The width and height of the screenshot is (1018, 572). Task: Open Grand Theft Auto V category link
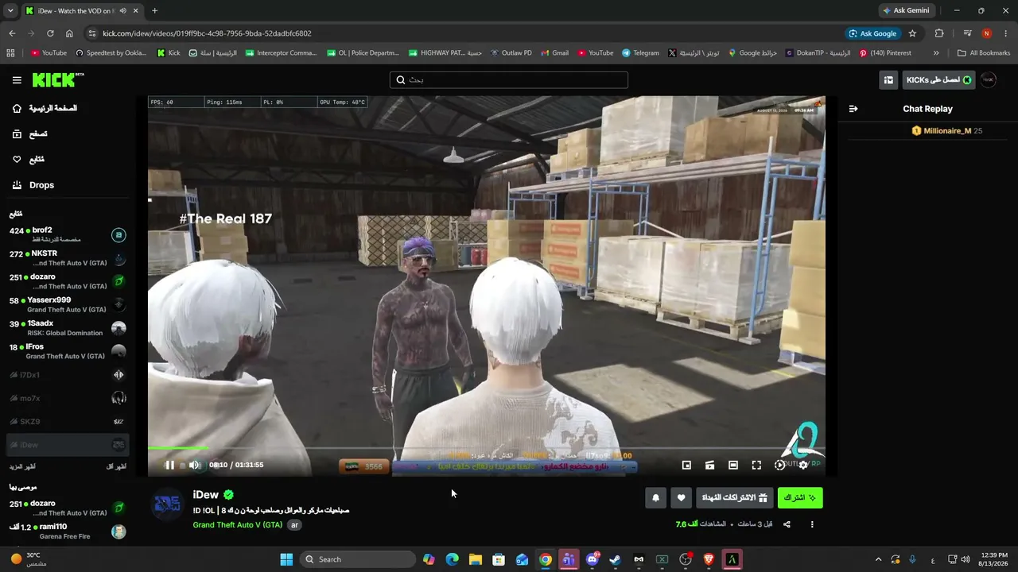click(238, 525)
